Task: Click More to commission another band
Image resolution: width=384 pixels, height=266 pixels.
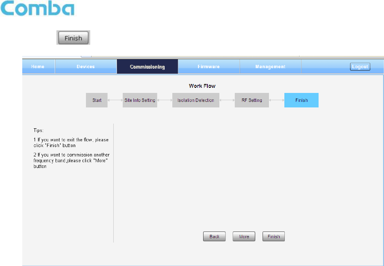Action: coord(244,237)
